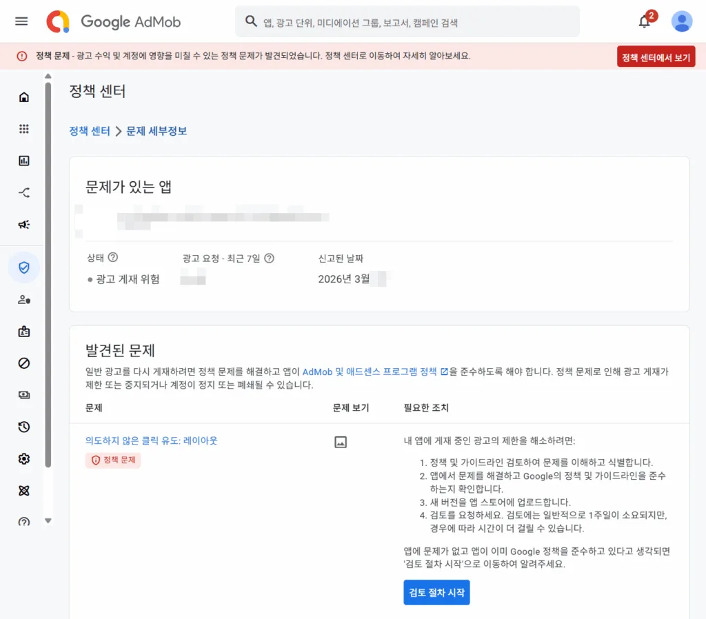Open the issue preview image under 문제 보기
Viewport: 706px width, 619px height.
341,443
